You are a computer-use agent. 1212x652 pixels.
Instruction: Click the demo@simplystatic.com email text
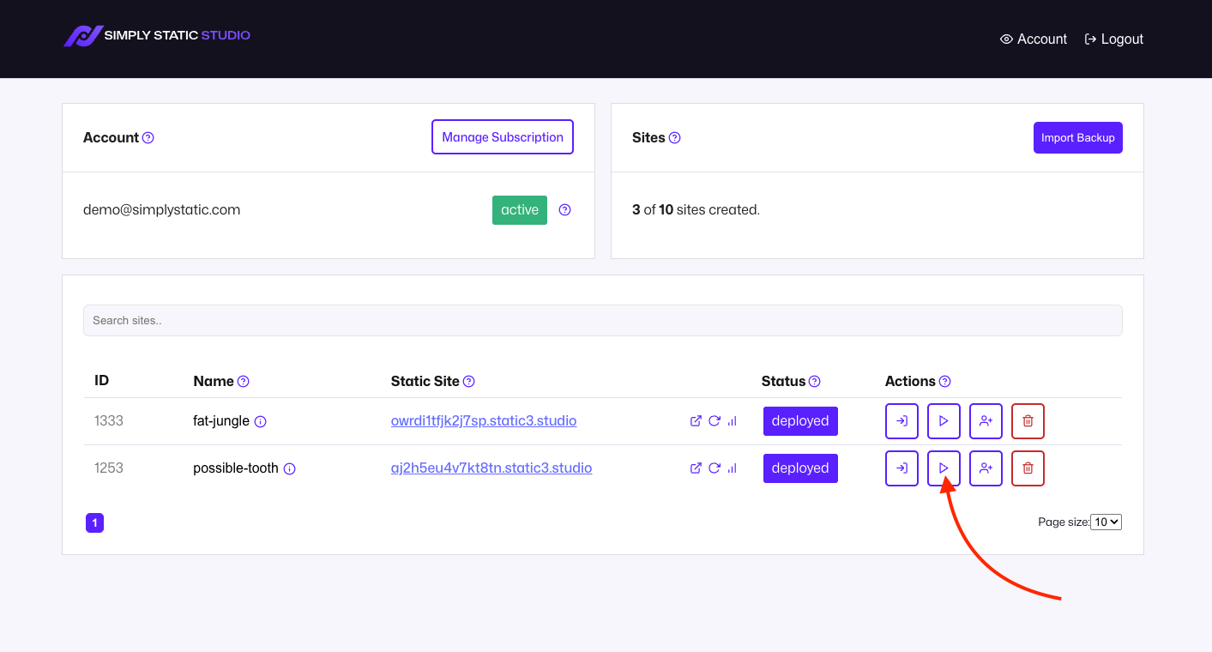coord(161,209)
